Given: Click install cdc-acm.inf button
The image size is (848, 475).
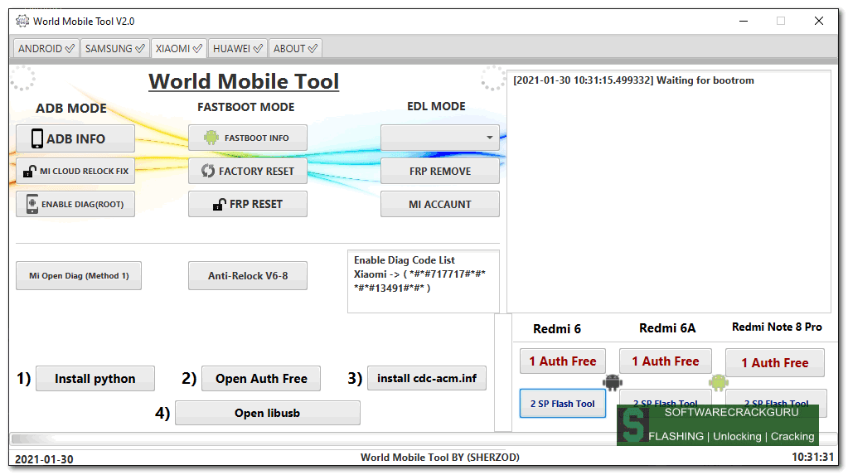Looking at the screenshot, I should click(x=427, y=378).
